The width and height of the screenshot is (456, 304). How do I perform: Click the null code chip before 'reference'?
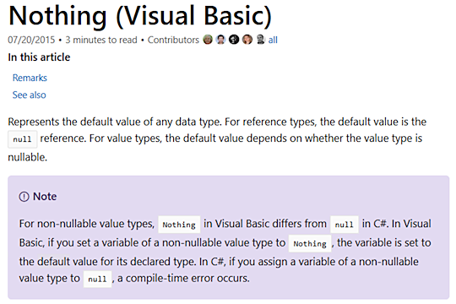coord(23,139)
